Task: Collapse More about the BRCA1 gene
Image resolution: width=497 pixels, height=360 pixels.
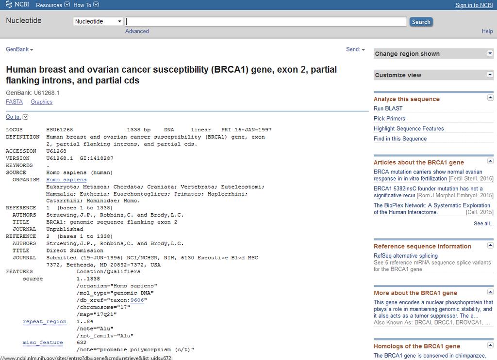Action: pyautogui.click(x=490, y=292)
